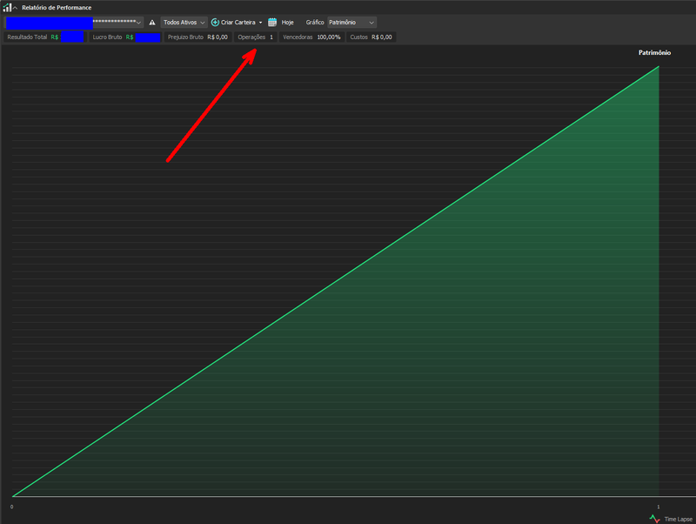The height and width of the screenshot is (524, 696).
Task: Click the warning triangle icon
Action: point(152,22)
